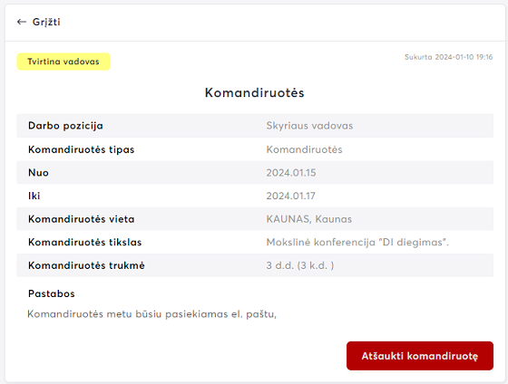The height and width of the screenshot is (384, 508).
Task: Select the Komandiruotės type value
Action: pyautogui.click(x=304, y=149)
